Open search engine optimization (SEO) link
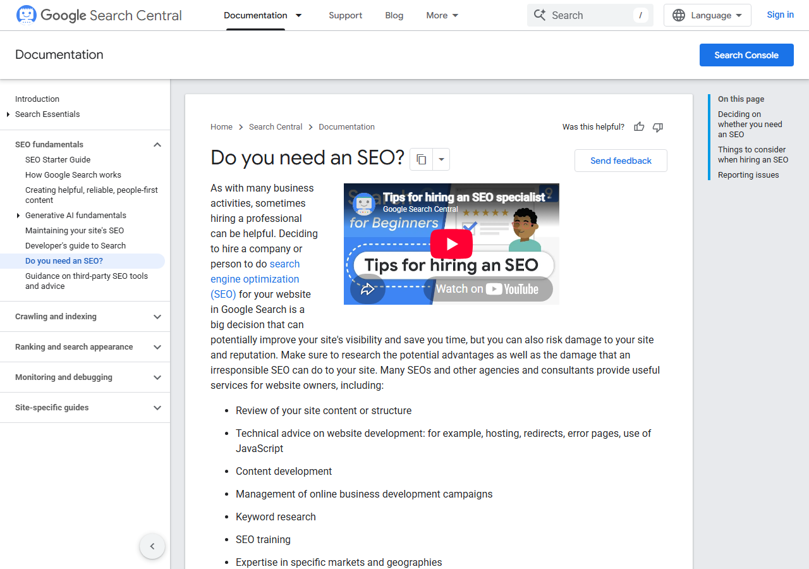The height and width of the screenshot is (569, 809). click(255, 279)
